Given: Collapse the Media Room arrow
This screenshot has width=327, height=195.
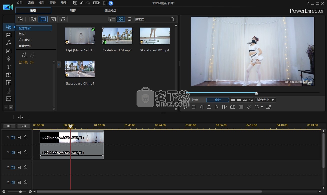Looking at the screenshot, I should point(14,27).
